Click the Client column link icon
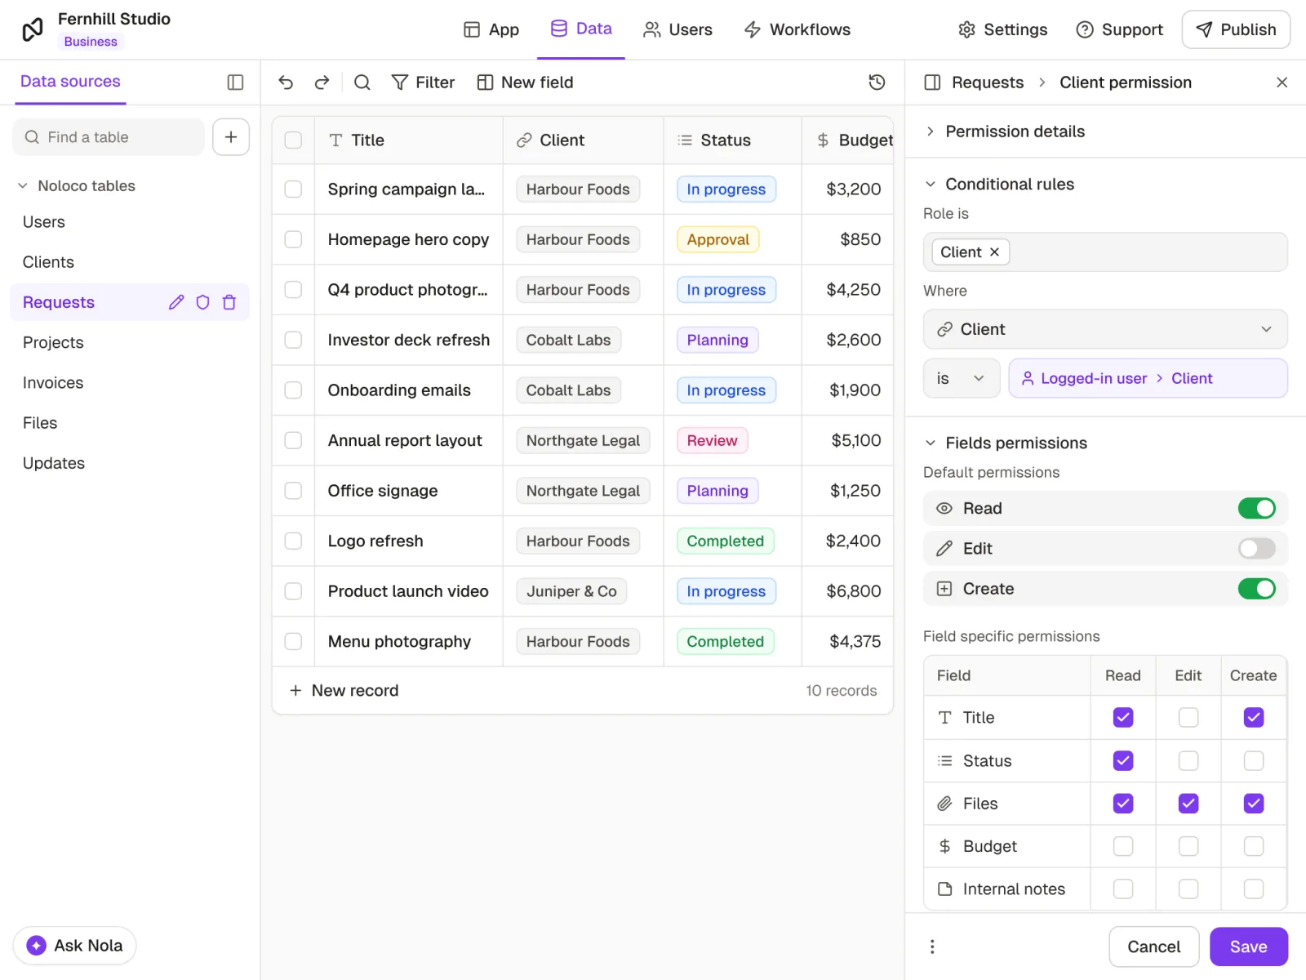Screen dimensions: 1306x980 (524, 140)
